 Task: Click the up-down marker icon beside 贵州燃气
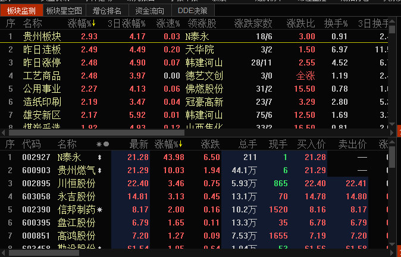pos(100,170)
